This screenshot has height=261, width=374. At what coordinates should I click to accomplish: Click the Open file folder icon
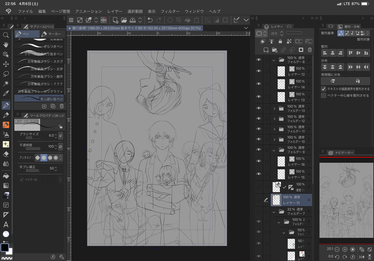coord(124,20)
